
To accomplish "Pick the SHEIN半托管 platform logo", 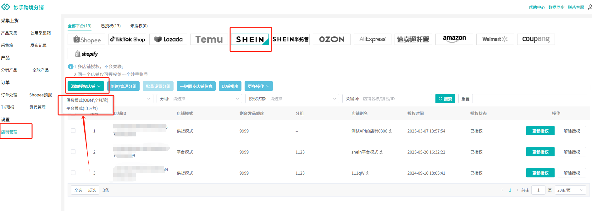I will tap(291, 39).
